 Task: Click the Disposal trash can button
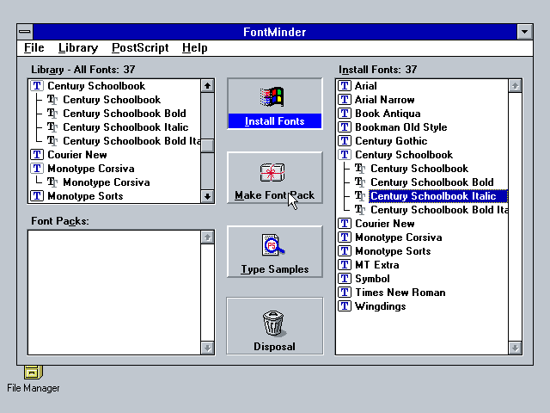click(x=275, y=326)
